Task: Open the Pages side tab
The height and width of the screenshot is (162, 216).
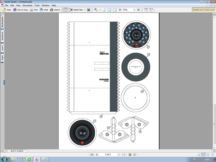Action: 2,58
